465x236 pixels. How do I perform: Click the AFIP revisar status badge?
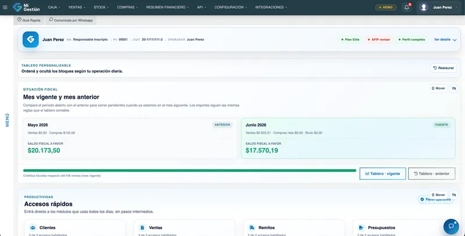point(379,40)
